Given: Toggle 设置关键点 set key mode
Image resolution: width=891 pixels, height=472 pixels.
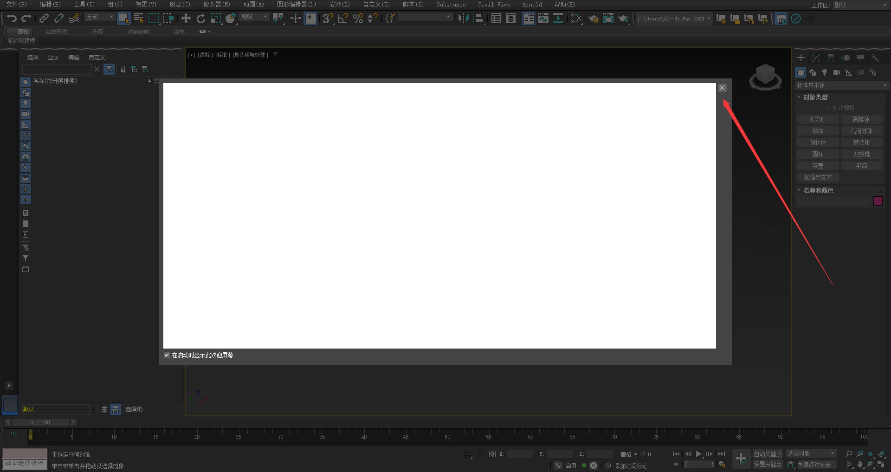Looking at the screenshot, I should point(768,464).
